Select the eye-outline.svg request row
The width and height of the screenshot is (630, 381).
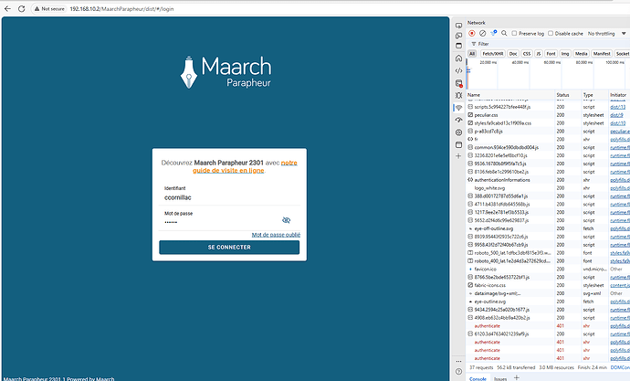click(548, 302)
